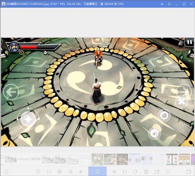
Task: Add image to favorites with heart icon
Action: click(38, 172)
